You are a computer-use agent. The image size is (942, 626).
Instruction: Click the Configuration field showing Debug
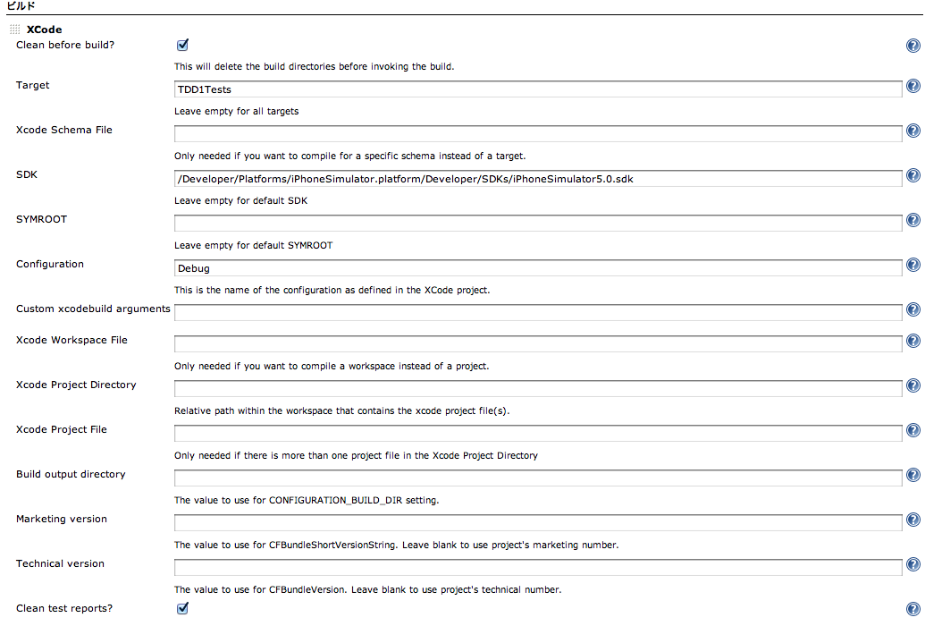point(538,268)
